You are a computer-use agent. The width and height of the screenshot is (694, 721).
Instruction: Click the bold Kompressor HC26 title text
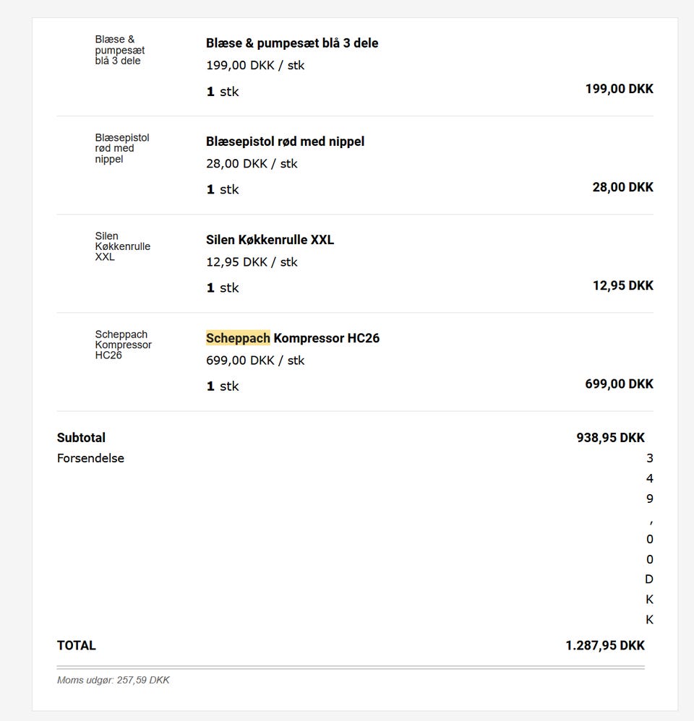tap(327, 338)
